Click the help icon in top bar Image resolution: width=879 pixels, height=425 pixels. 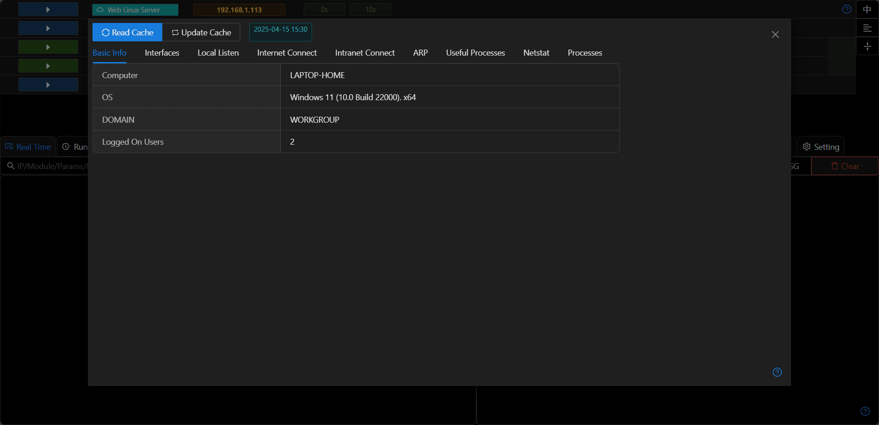pos(846,10)
